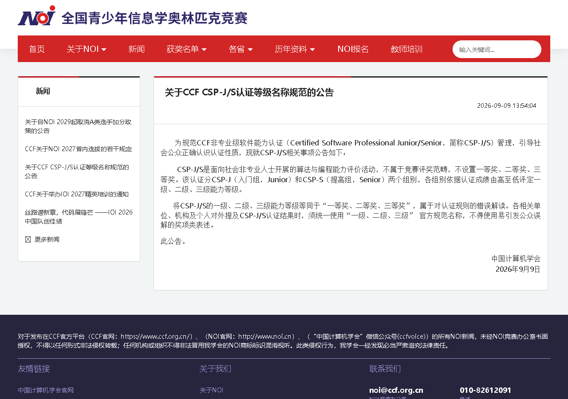Expand the 历年资料 dropdown

(x=295, y=49)
